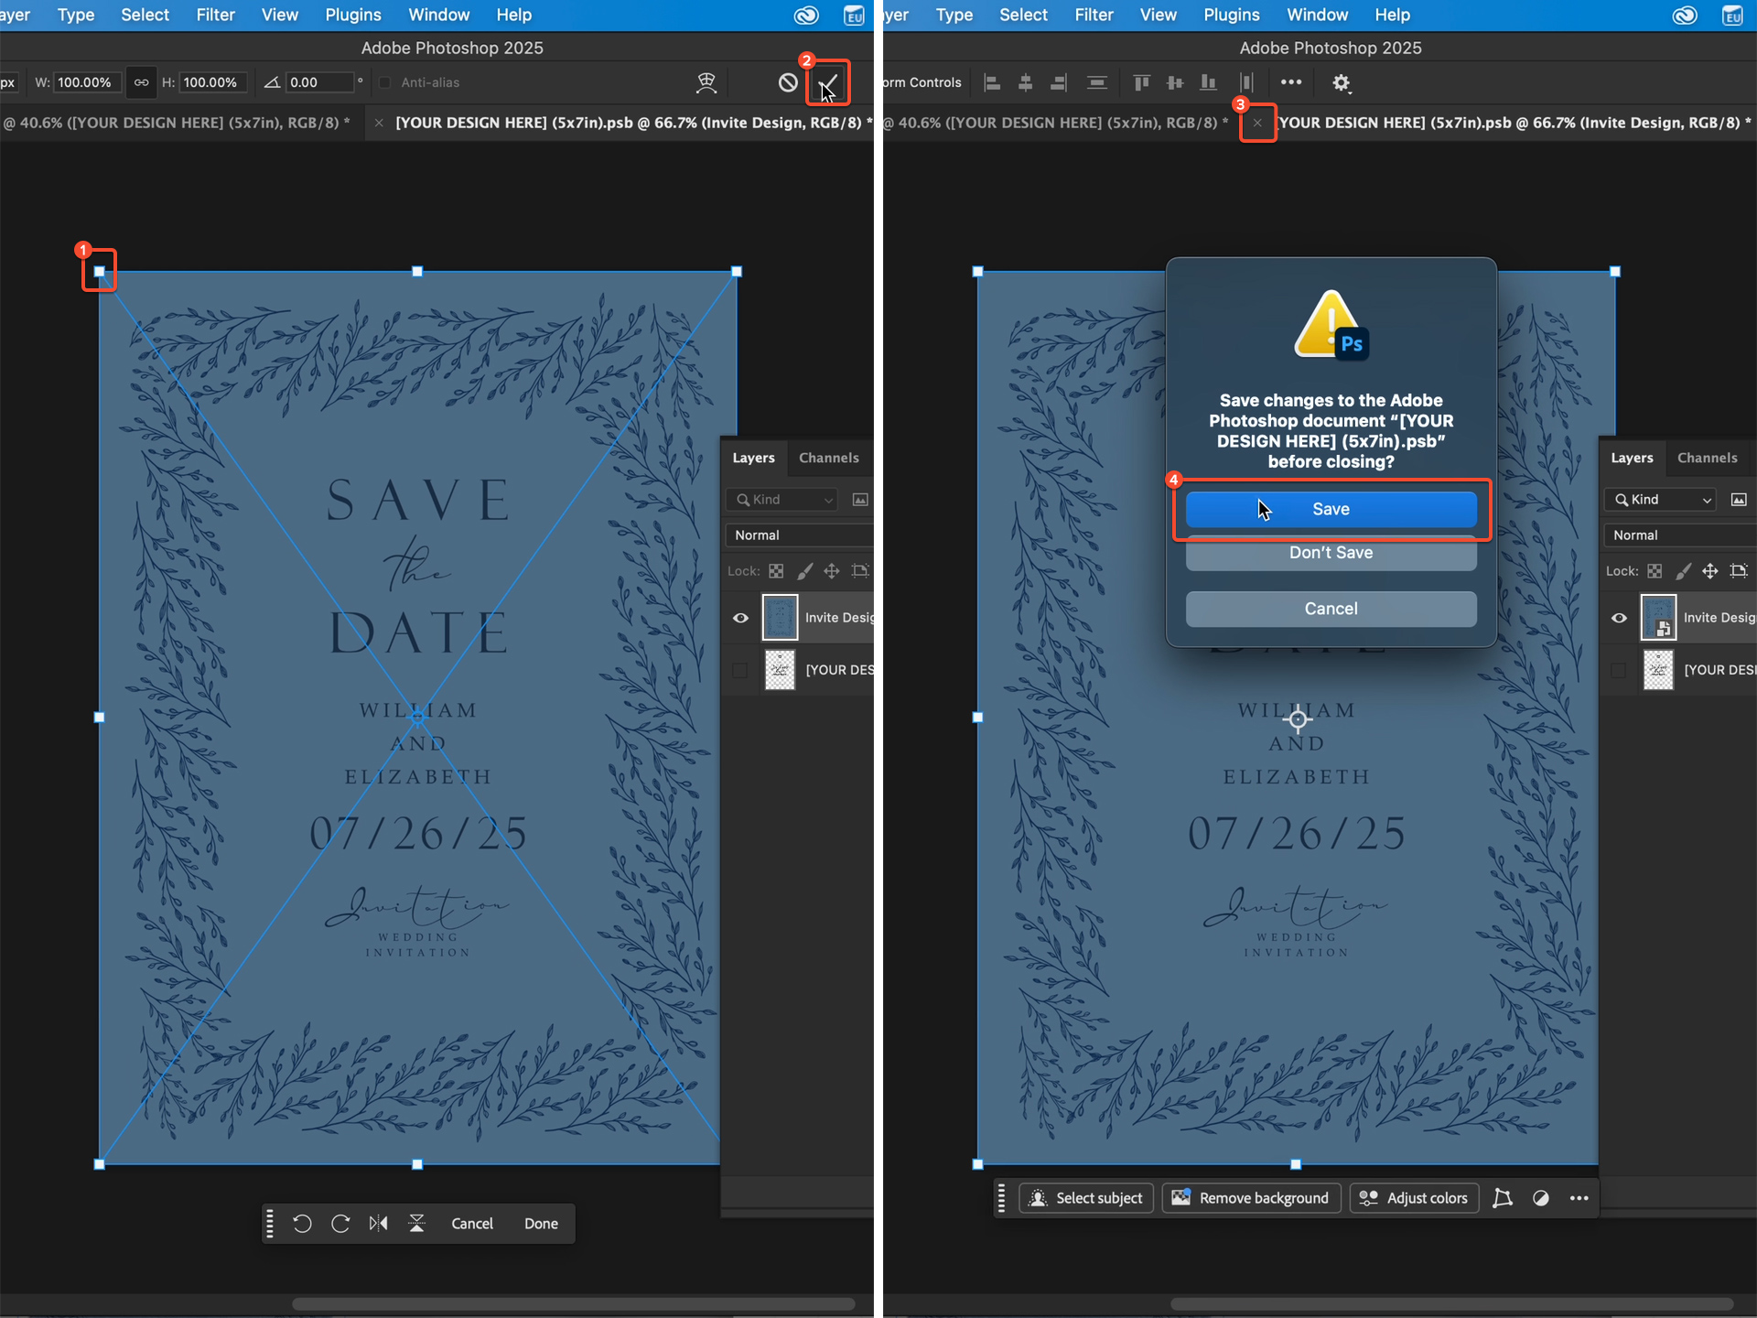The image size is (1757, 1318).
Task: Open the ellipsis options in contextual taskbar
Action: click(x=1579, y=1197)
